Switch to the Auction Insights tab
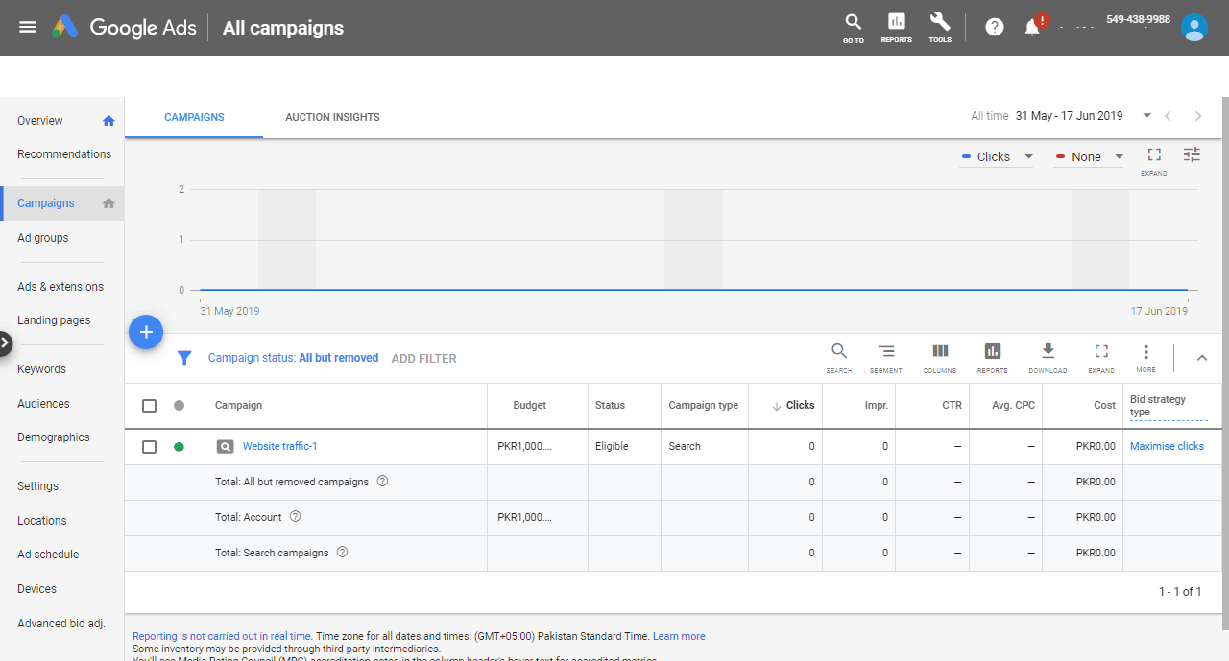Viewport: 1229px width, 661px height. 332,117
